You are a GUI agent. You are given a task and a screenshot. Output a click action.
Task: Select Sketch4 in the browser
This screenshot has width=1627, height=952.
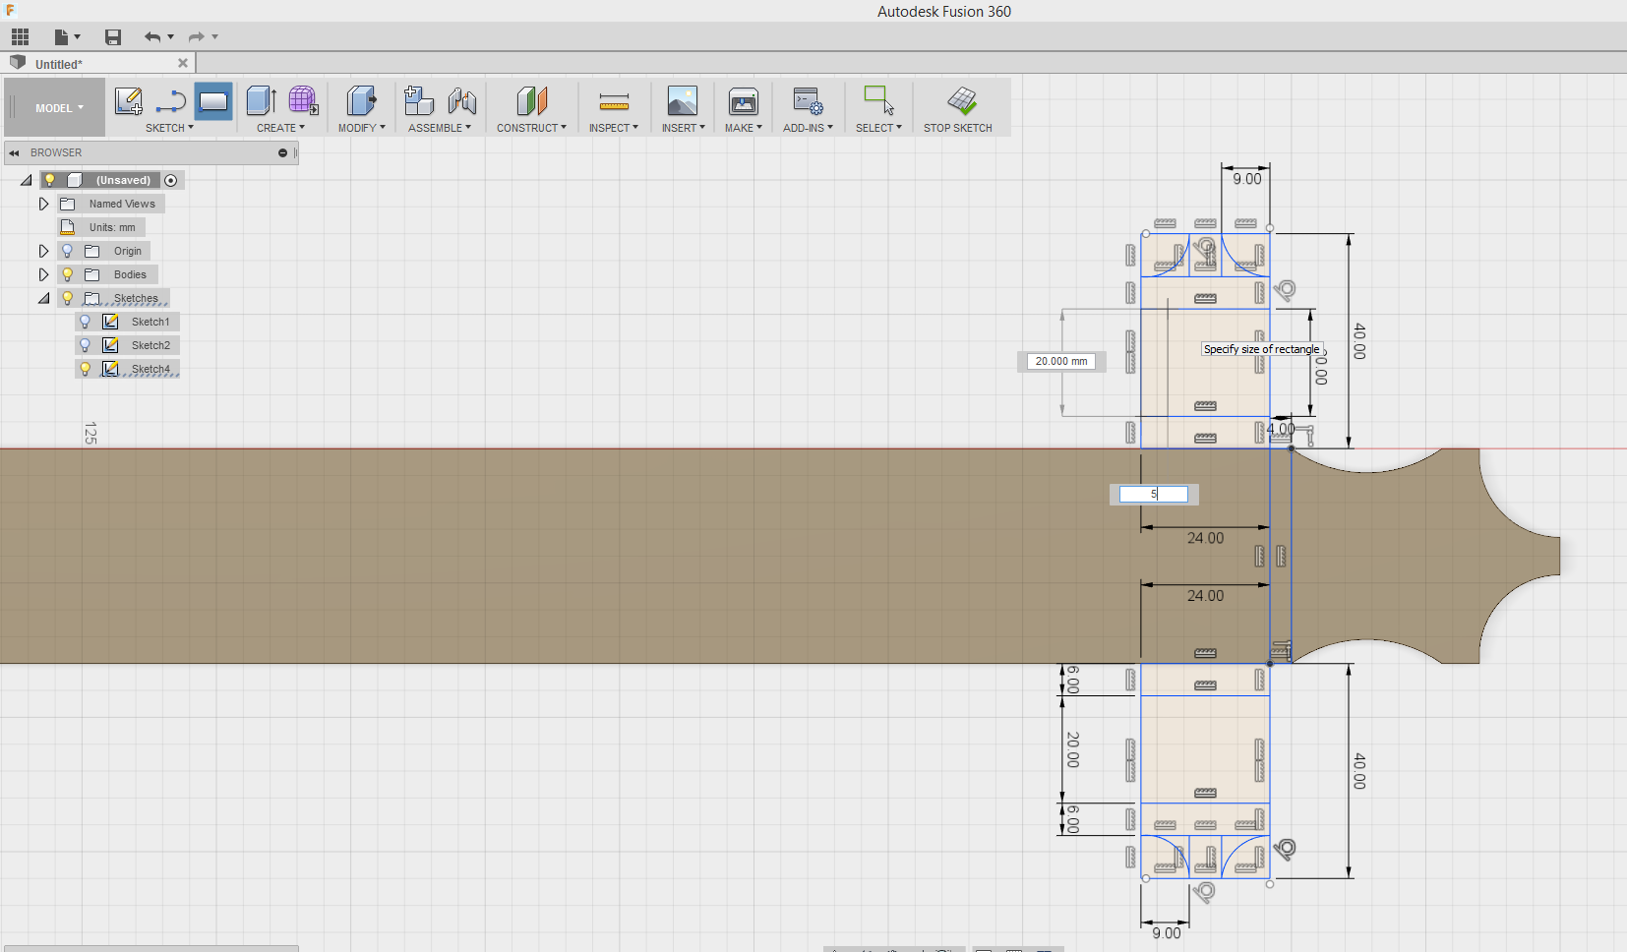point(151,369)
